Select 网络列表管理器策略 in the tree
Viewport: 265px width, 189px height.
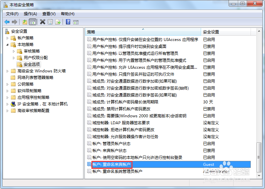(x=35, y=78)
